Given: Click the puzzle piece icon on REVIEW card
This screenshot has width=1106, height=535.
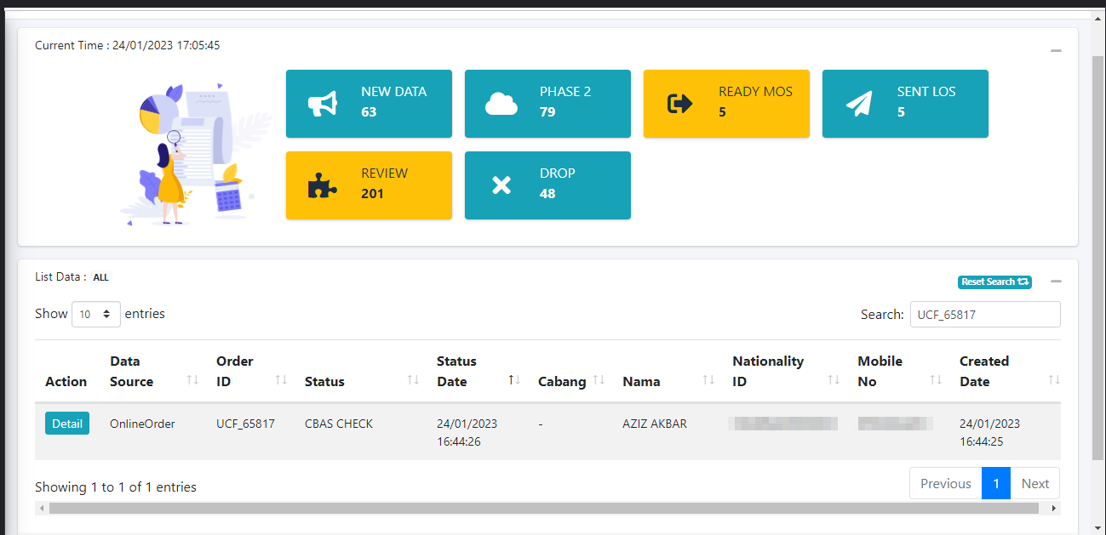Looking at the screenshot, I should tap(323, 185).
